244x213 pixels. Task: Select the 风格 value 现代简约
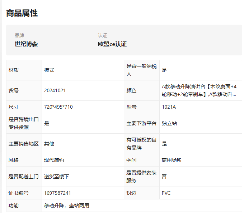pos(54,160)
